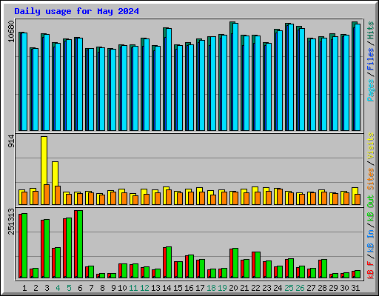This screenshot has width=379, height=296.
Task: Click day 28 on the x-axis
Action: (322, 288)
